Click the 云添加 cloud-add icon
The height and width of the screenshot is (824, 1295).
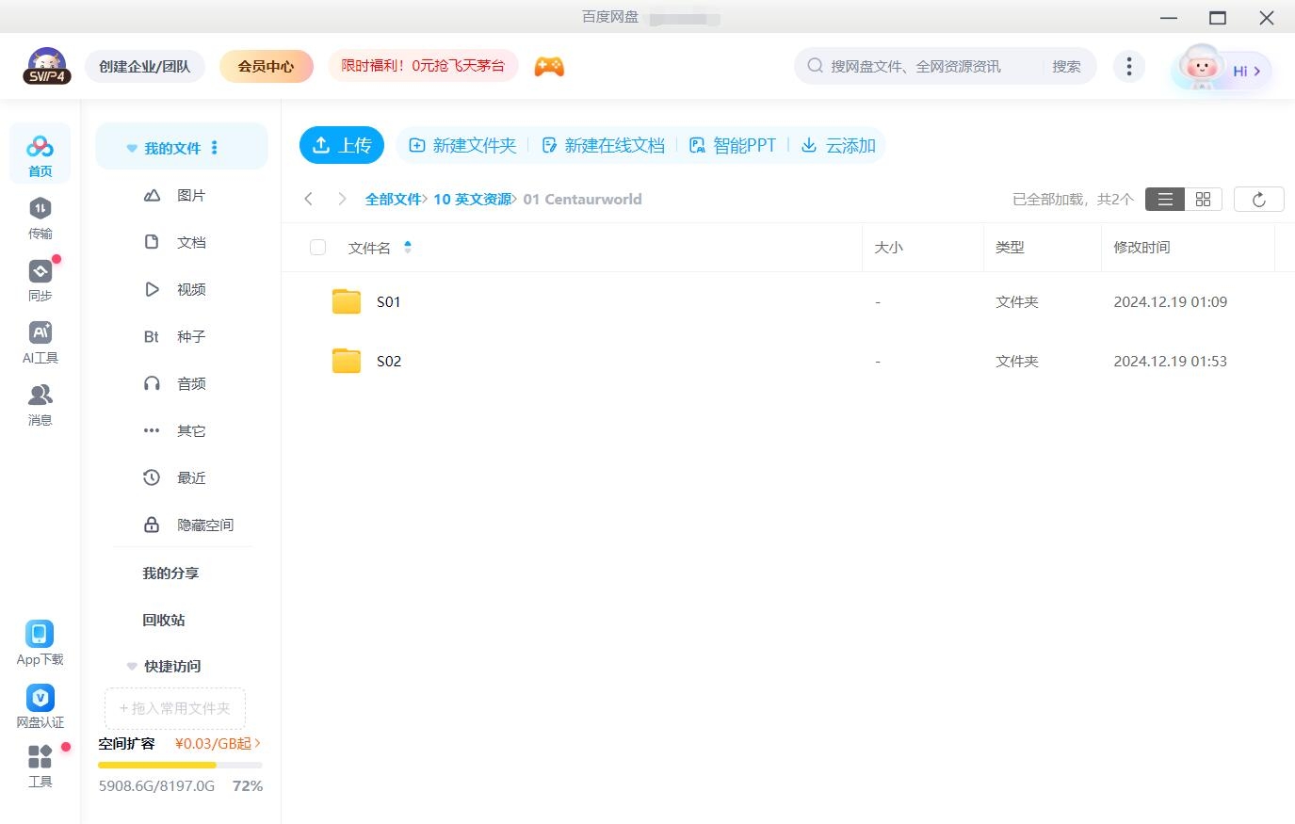[808, 145]
